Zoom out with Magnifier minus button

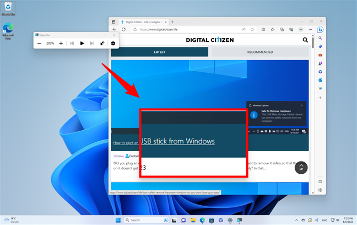coord(39,44)
